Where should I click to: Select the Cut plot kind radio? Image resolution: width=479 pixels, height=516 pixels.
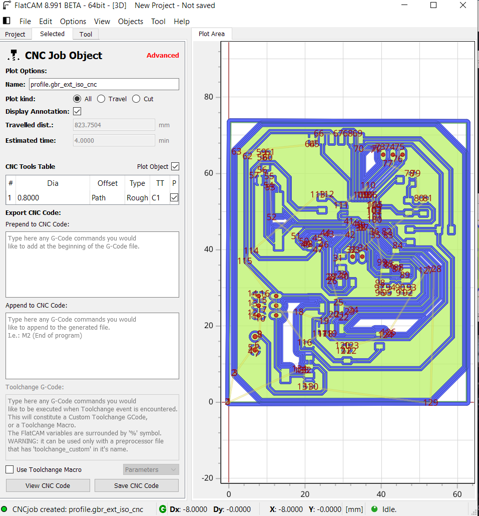pyautogui.click(x=136, y=99)
